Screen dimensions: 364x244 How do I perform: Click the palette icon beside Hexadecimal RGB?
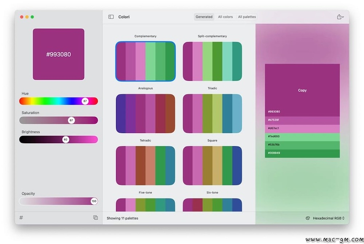pyautogui.click(x=308, y=218)
